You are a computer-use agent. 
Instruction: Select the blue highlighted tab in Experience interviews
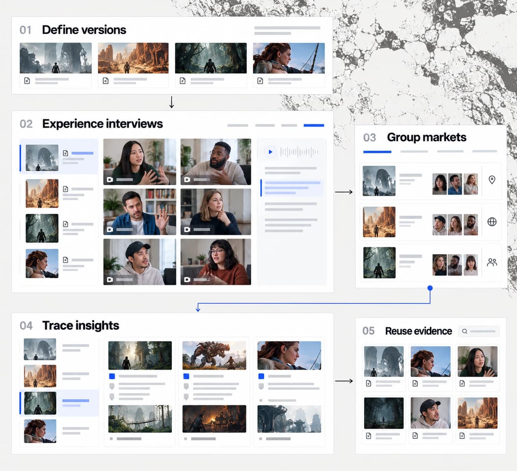(x=314, y=126)
